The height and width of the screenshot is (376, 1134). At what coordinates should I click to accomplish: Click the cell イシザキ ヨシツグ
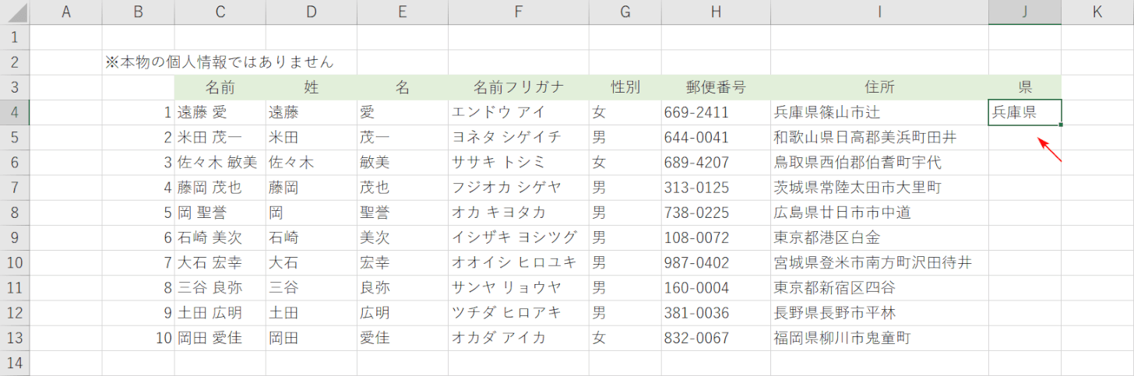[x=519, y=237]
